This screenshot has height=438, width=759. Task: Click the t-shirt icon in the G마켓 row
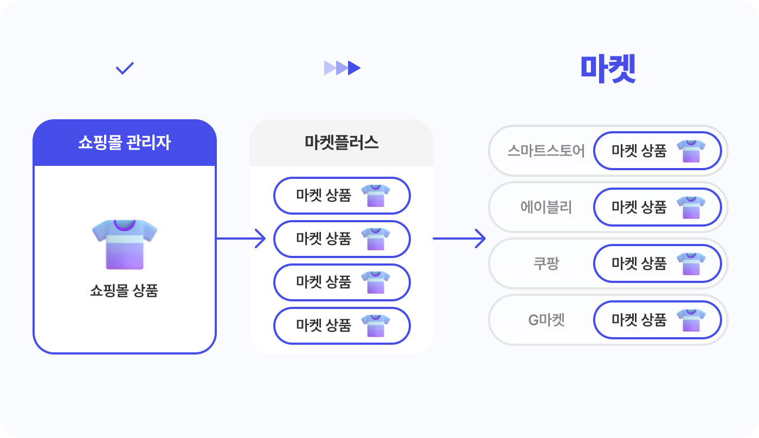point(691,320)
